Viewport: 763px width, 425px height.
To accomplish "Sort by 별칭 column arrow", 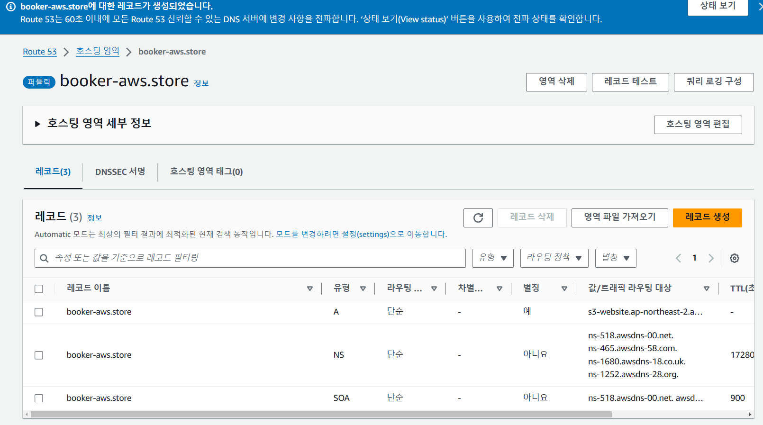I will [564, 289].
